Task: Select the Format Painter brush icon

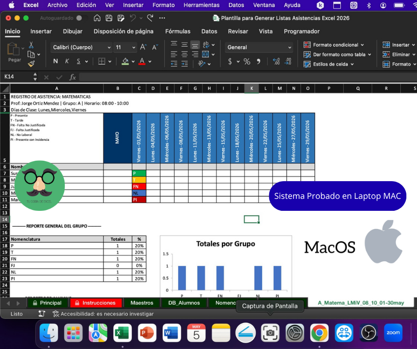Action: pyautogui.click(x=31, y=64)
